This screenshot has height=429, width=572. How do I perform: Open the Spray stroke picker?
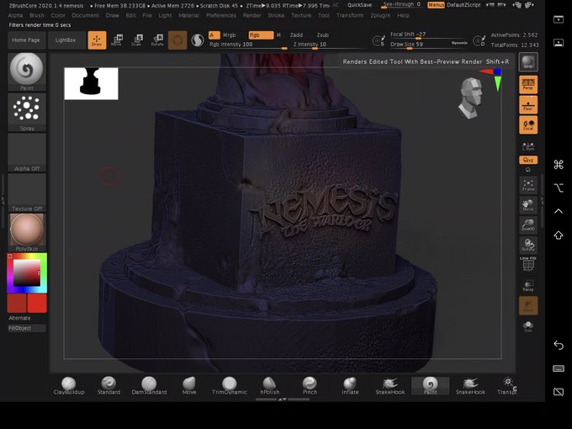click(27, 112)
